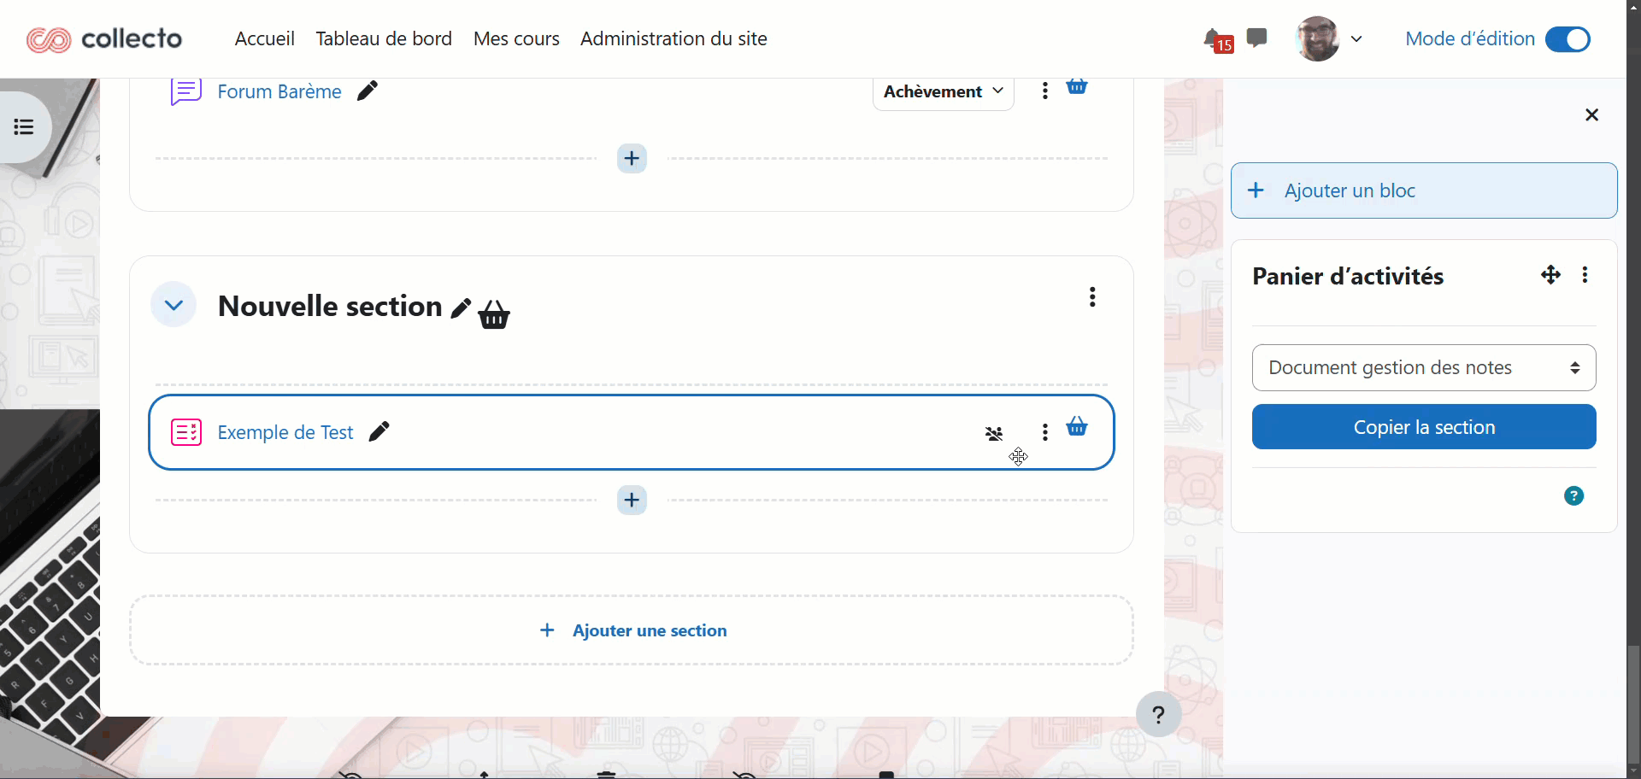Go to Accueil
The width and height of the screenshot is (1641, 779).
[x=265, y=38]
